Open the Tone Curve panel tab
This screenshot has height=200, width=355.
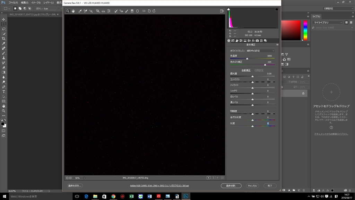coord(233,41)
